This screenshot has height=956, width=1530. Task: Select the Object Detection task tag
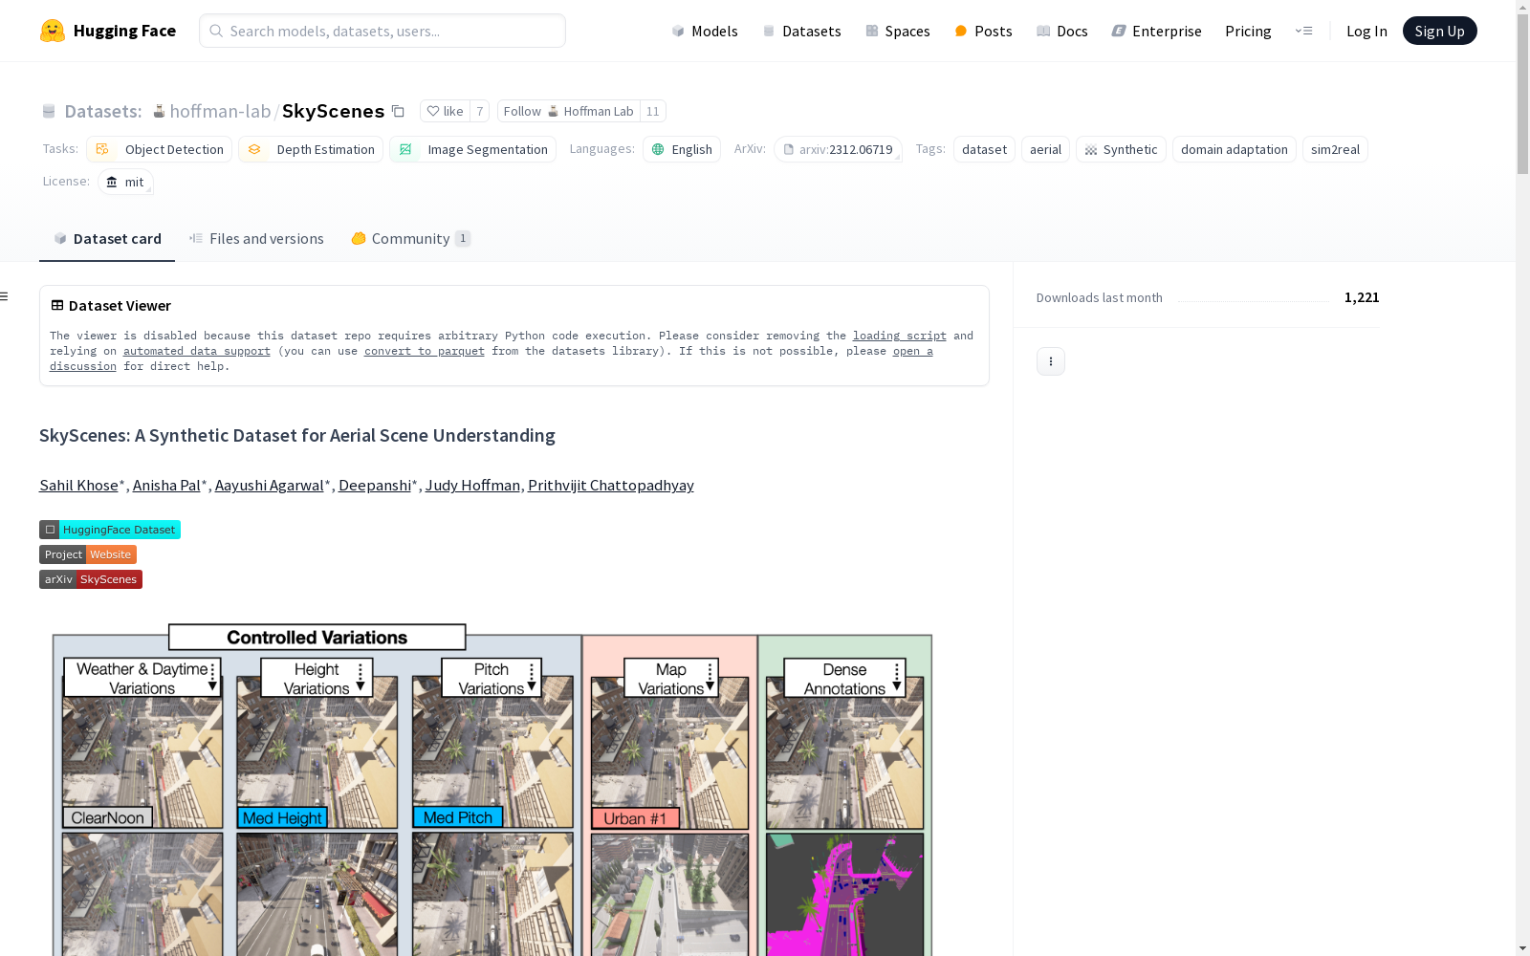point(159,149)
